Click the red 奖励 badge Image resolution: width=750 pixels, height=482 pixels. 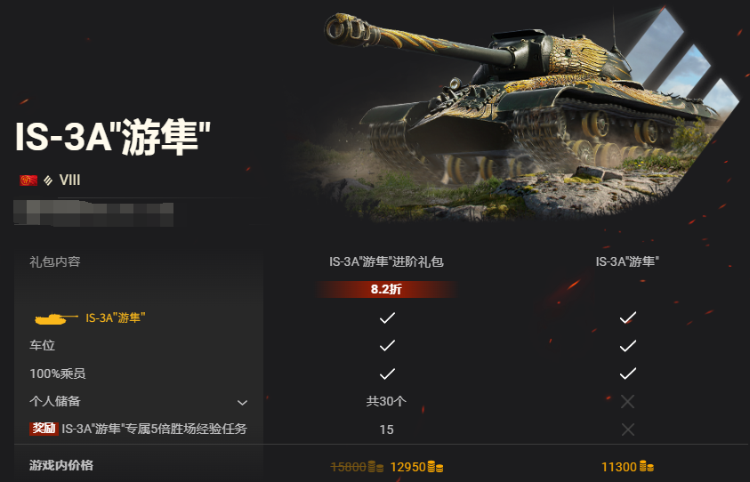click(44, 429)
